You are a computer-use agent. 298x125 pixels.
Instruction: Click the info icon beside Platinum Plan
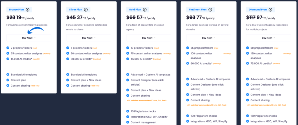pos(210,10)
